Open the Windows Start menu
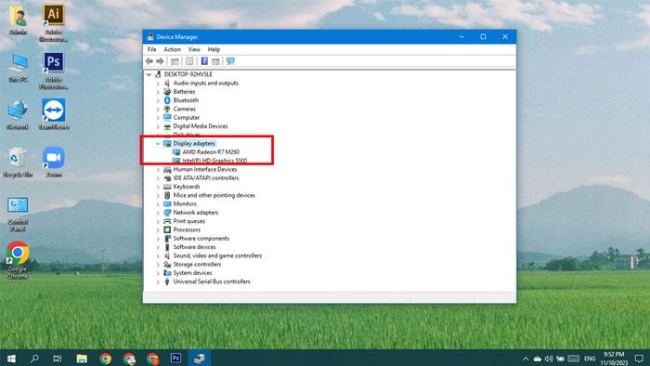This screenshot has height=366, width=650. tap(11, 359)
